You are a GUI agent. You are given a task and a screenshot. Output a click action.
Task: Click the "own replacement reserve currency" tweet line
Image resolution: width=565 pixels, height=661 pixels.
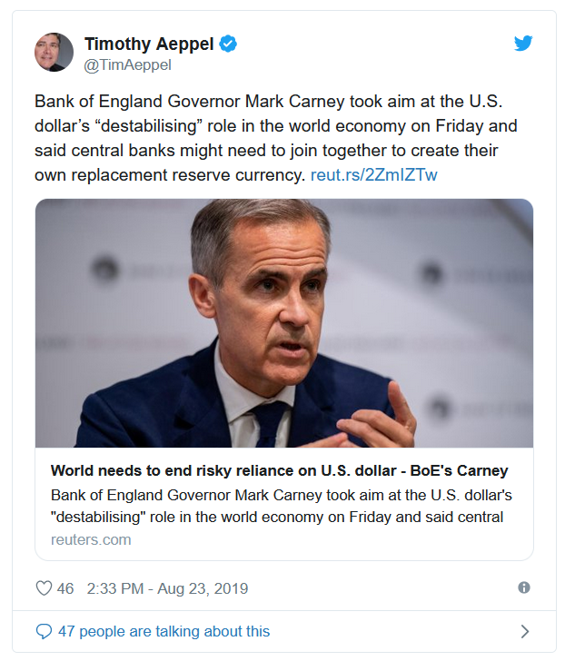[x=170, y=175]
